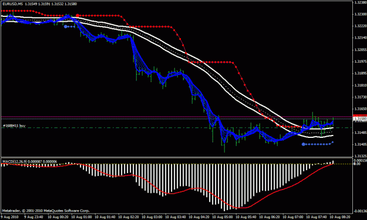Click the '10 Aug 03:40' time label
This screenshot has height=220, width=367.
coord(175,217)
